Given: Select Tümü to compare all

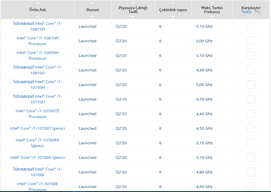Looking at the screenshot, I should [x=246, y=12].
